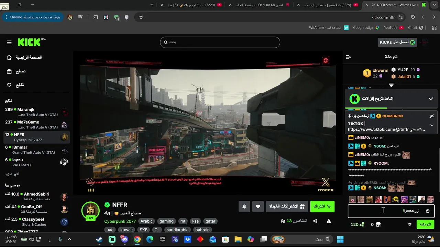Screen dimensions: 440x247
Task: Click the KICK beta logo
Action: click(31, 42)
